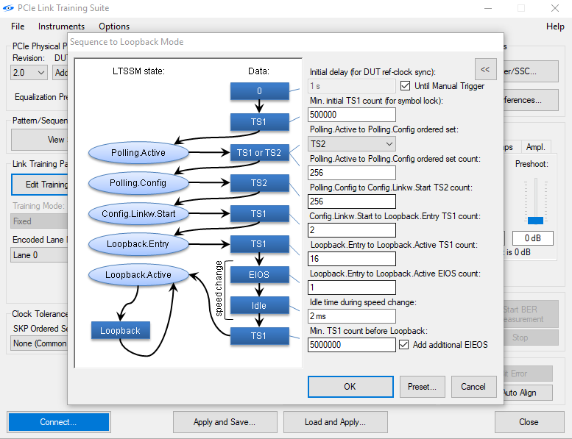Click the TS2 data block

[x=259, y=183]
